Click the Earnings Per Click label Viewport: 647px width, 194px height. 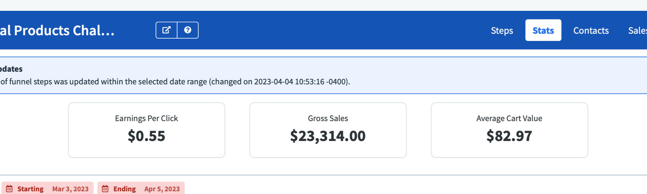(146, 118)
